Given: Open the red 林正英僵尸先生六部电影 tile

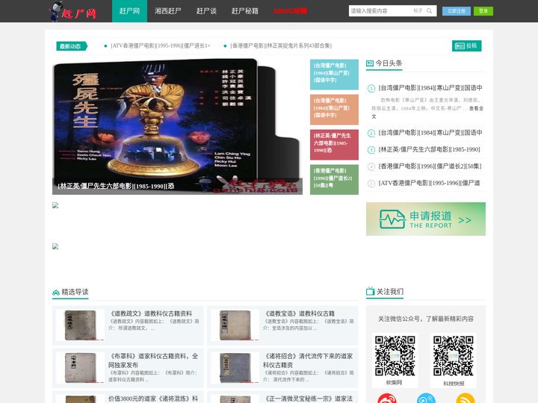Looking at the screenshot, I should pos(334,145).
